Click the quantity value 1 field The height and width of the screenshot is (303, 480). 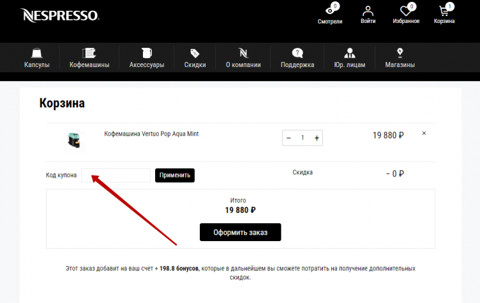(303, 138)
